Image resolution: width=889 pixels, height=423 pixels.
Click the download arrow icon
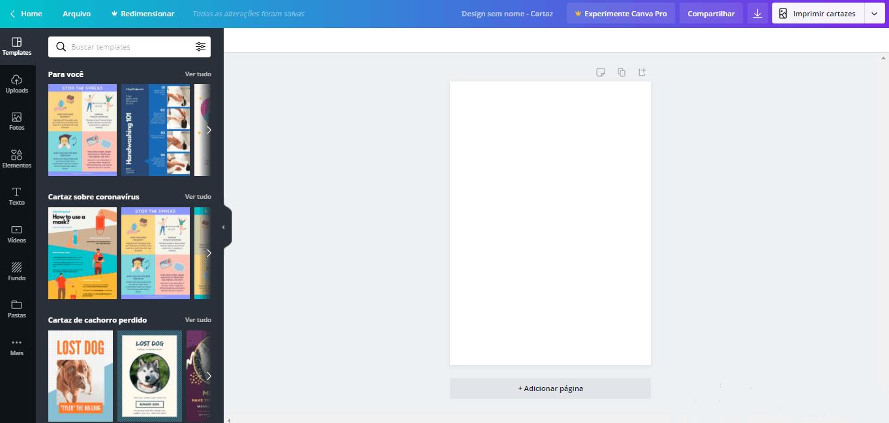[x=757, y=14]
